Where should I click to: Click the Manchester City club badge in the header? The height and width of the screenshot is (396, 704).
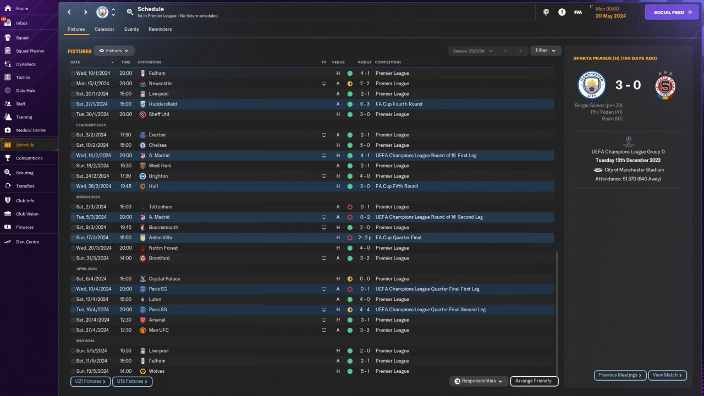click(102, 12)
